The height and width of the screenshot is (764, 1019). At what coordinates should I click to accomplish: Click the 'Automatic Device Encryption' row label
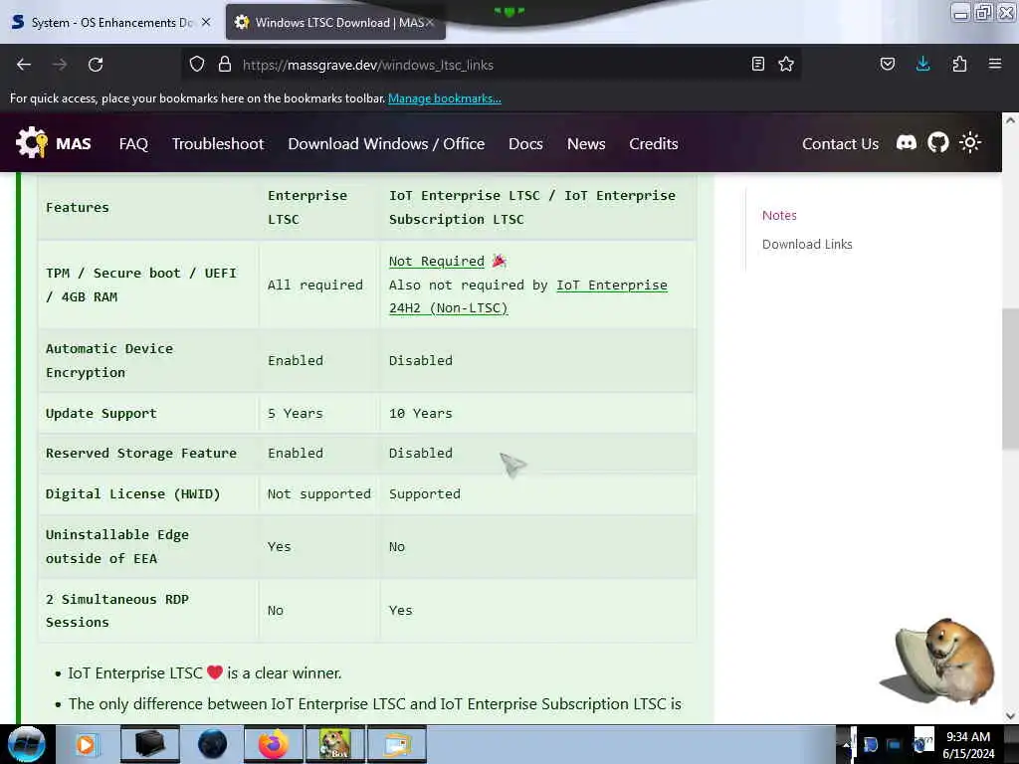pyautogui.click(x=109, y=360)
